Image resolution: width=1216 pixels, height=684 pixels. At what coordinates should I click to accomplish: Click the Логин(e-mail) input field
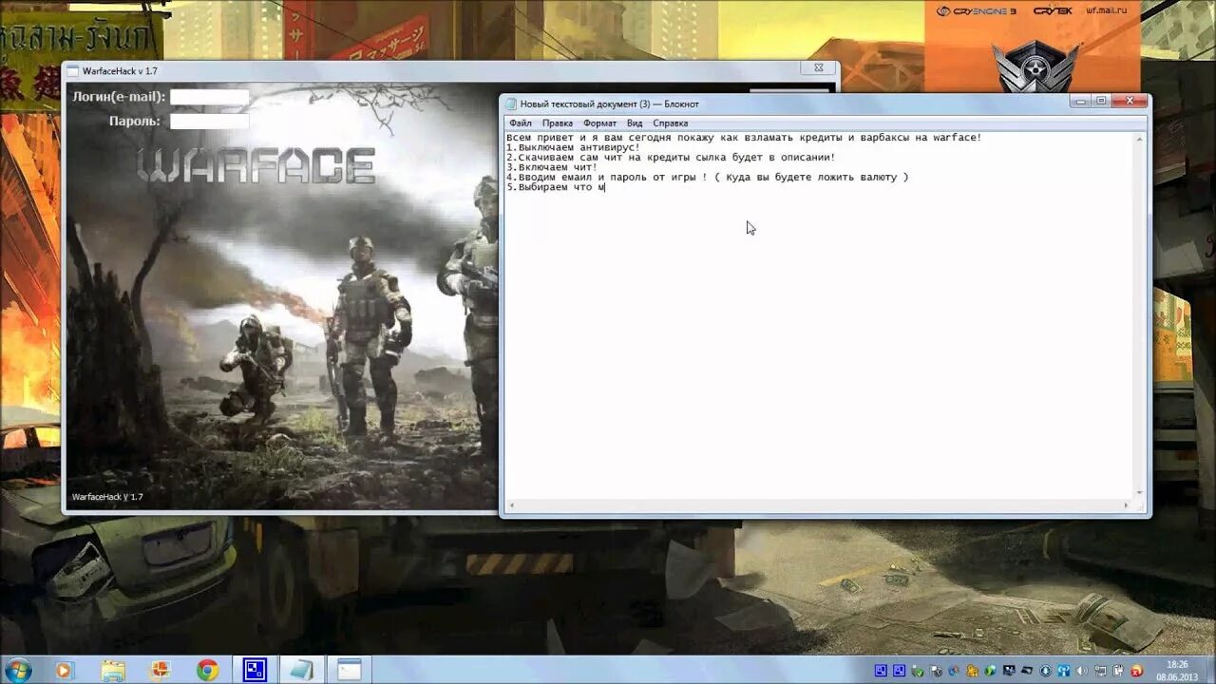[x=209, y=97]
